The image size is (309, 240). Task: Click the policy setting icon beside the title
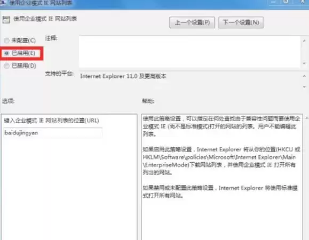click(6, 20)
